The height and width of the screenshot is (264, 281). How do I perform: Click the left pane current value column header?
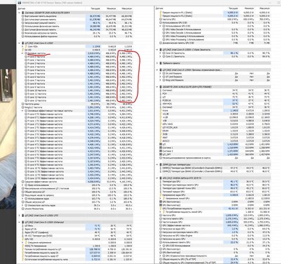point(96,8)
